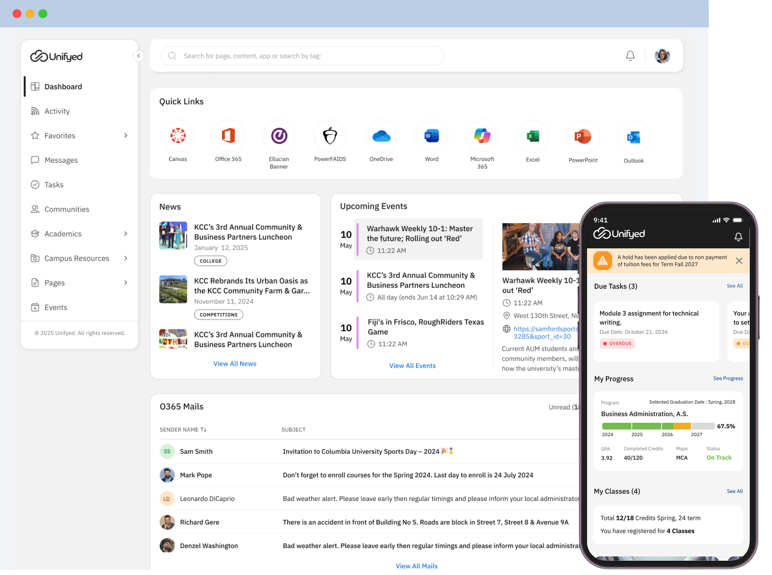Open mail from Leonardo DiCaprio
Viewport: 772px width, 575px height.
point(369,499)
